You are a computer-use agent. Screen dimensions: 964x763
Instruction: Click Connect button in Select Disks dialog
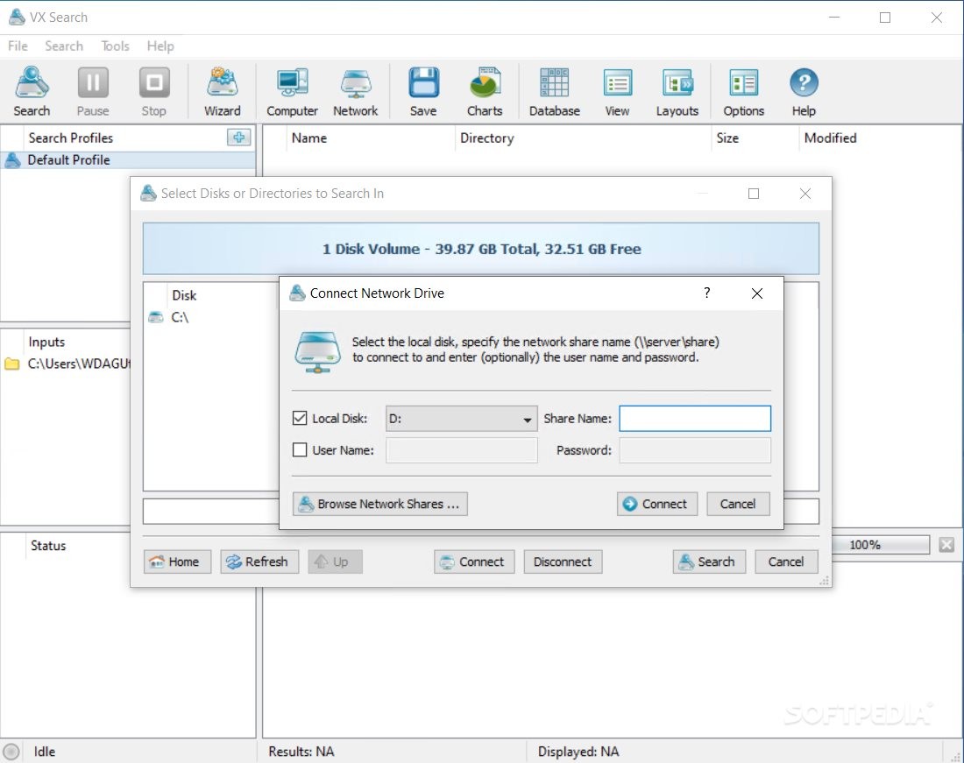[x=474, y=562]
